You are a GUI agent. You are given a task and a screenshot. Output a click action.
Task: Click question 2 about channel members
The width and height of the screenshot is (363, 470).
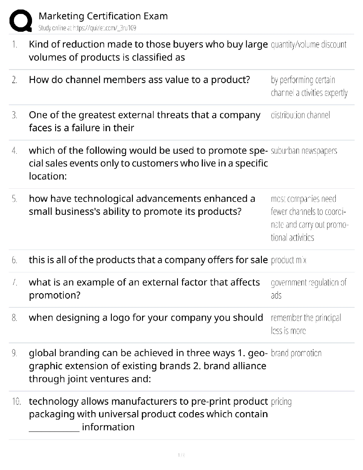pos(139,80)
